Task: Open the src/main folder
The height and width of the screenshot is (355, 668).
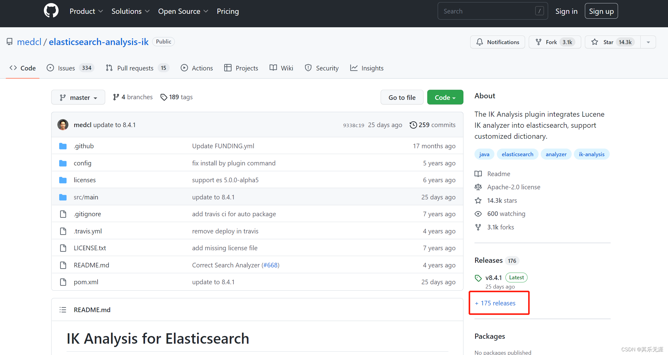Action: click(86, 197)
